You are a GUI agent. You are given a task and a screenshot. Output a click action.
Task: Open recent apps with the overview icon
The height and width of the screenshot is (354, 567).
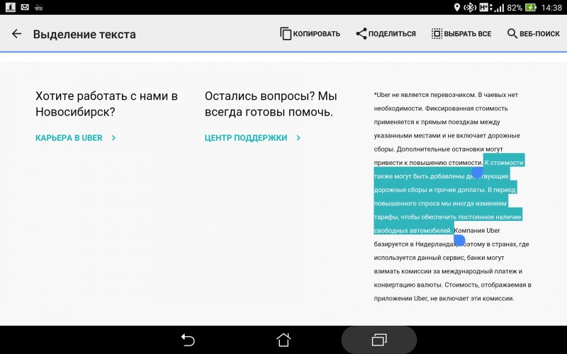[378, 340]
